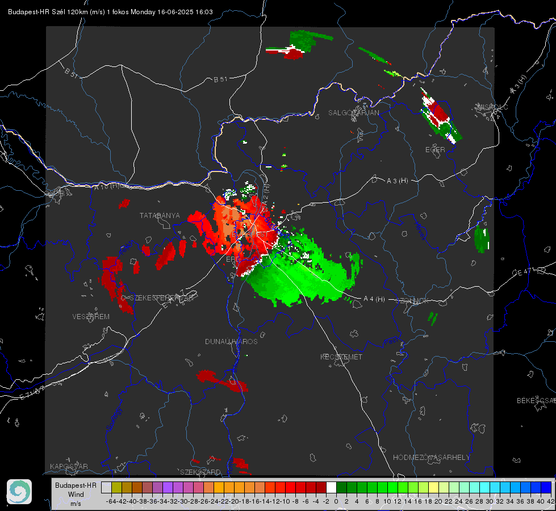Viewport: 556px width, 511px height.
Task: Pick the yellow swatch for 18 to 20
Action: pos(433,487)
